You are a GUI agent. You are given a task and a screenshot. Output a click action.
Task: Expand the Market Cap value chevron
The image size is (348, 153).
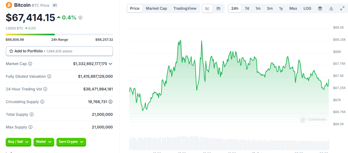click(110, 64)
